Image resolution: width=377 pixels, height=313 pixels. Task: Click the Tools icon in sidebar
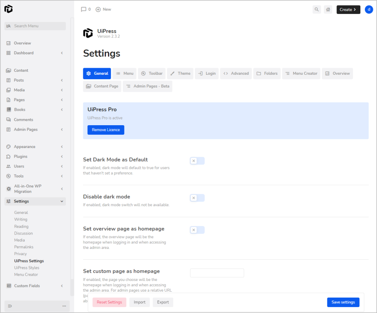[8, 176]
